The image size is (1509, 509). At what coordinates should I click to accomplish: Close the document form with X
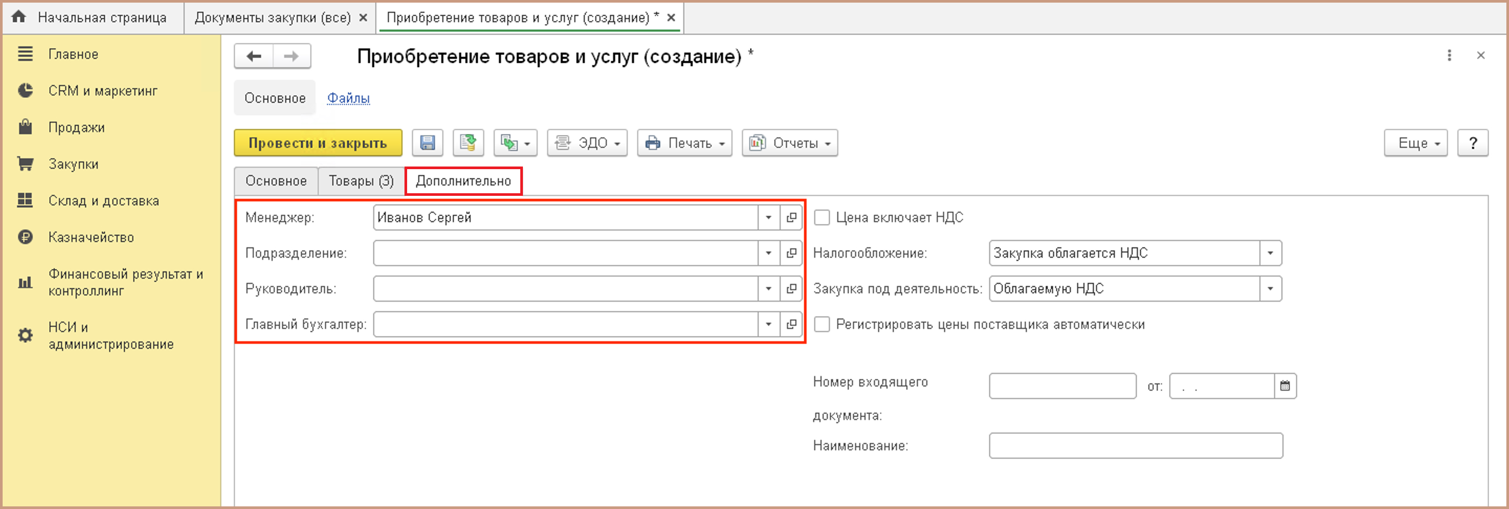coord(1480,56)
